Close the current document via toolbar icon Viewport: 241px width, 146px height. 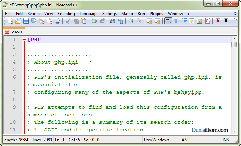click(x=42, y=21)
